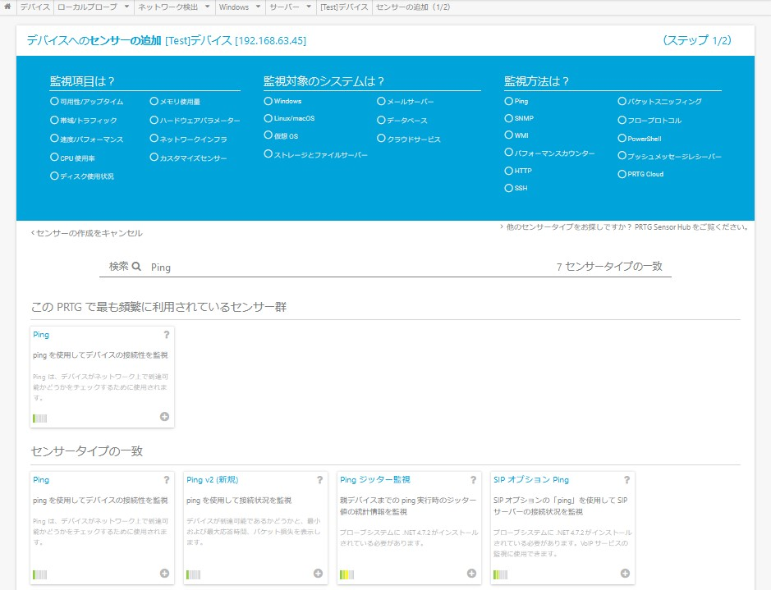771x590 pixels.
Task: Open the SIP オプション Ping title link
Action: [531, 480]
